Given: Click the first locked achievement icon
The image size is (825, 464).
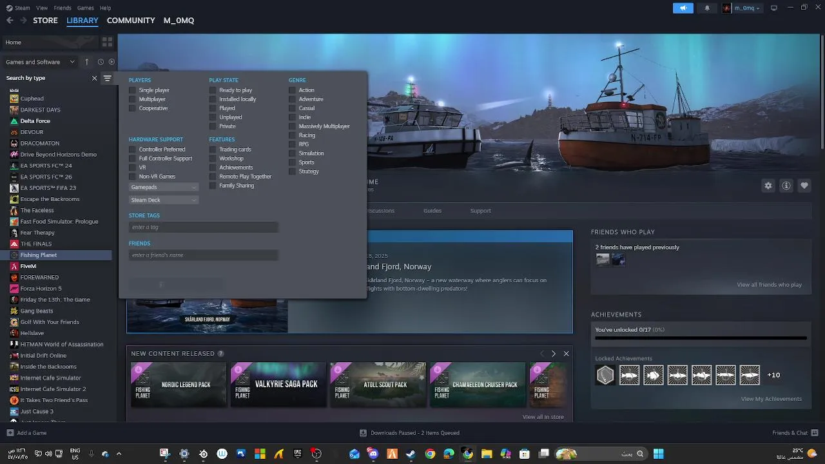Looking at the screenshot, I should pyautogui.click(x=605, y=375).
